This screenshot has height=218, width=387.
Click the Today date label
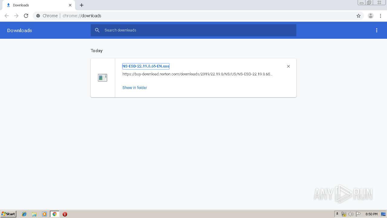(97, 51)
